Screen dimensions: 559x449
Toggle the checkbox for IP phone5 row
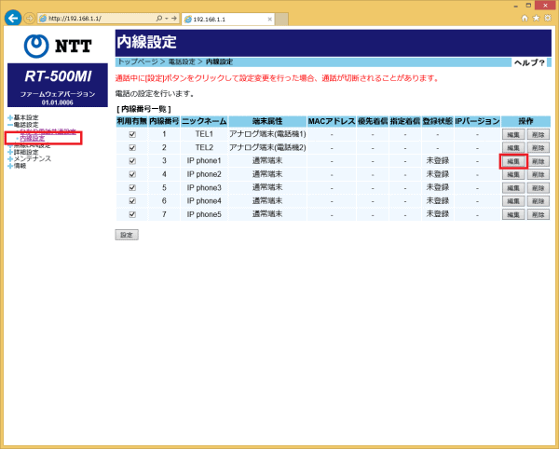(132, 214)
